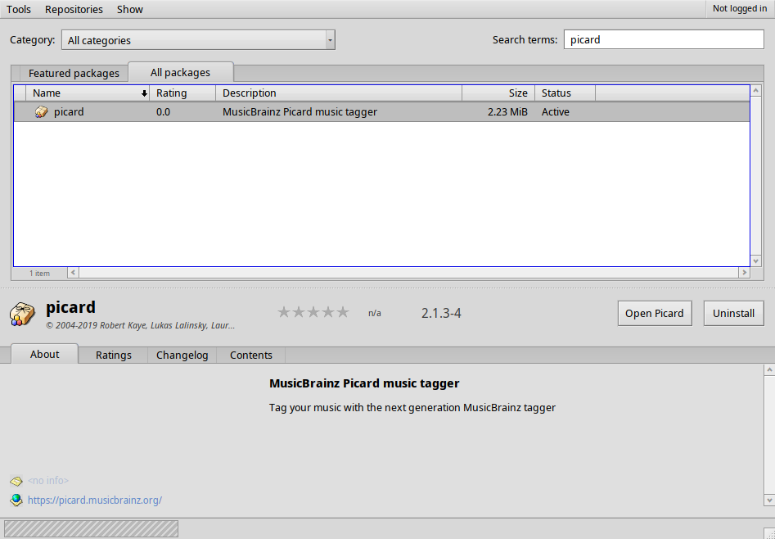Open the picard.musicbrainz.org link
Image resolution: width=775 pixels, height=539 pixels.
(x=95, y=500)
